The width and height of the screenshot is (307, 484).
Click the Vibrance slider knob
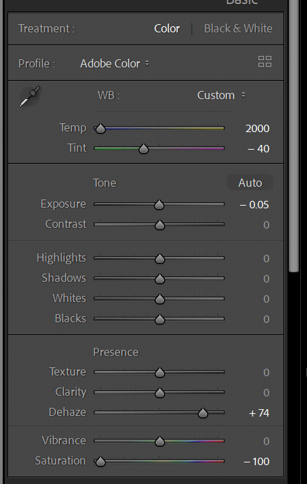tap(160, 441)
